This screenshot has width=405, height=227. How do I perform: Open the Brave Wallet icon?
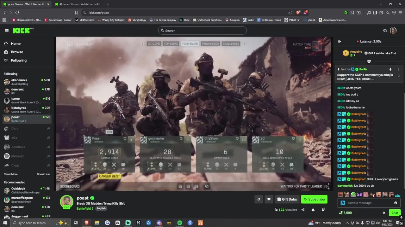pos(381,13)
